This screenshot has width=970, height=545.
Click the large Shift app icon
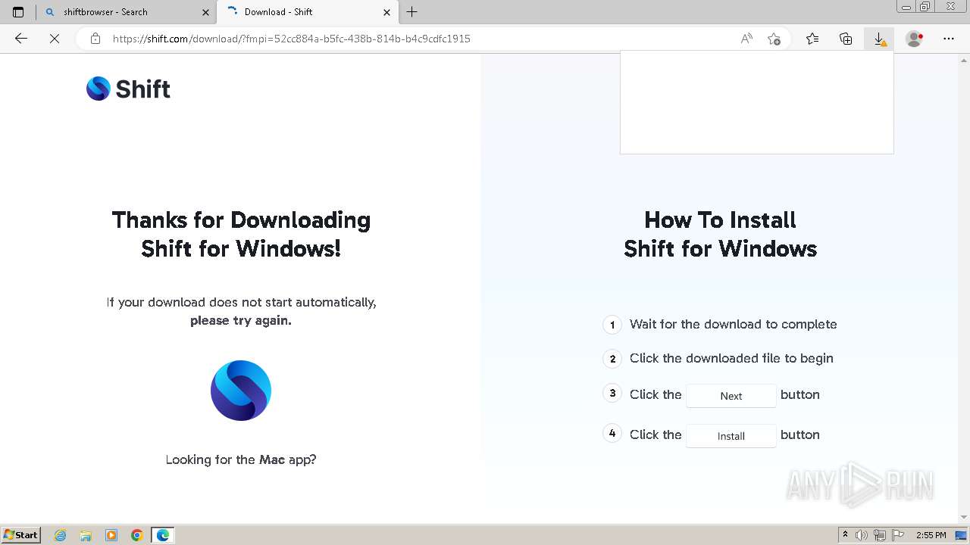pyautogui.click(x=241, y=391)
